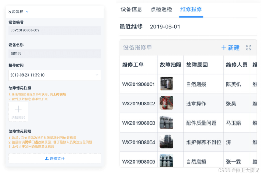Viewport: 261px width, 175px height.
Task: Click the 维修人员 column header
Action: pyautogui.click(x=236, y=65)
